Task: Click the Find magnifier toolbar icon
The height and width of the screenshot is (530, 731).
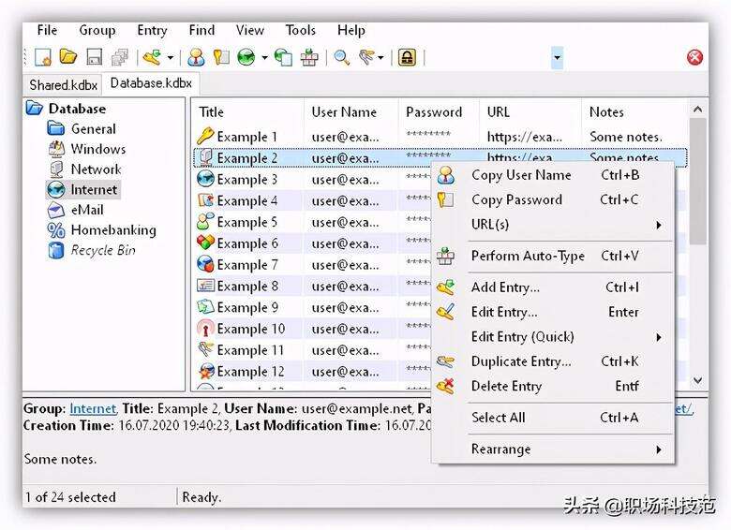Action: point(342,57)
